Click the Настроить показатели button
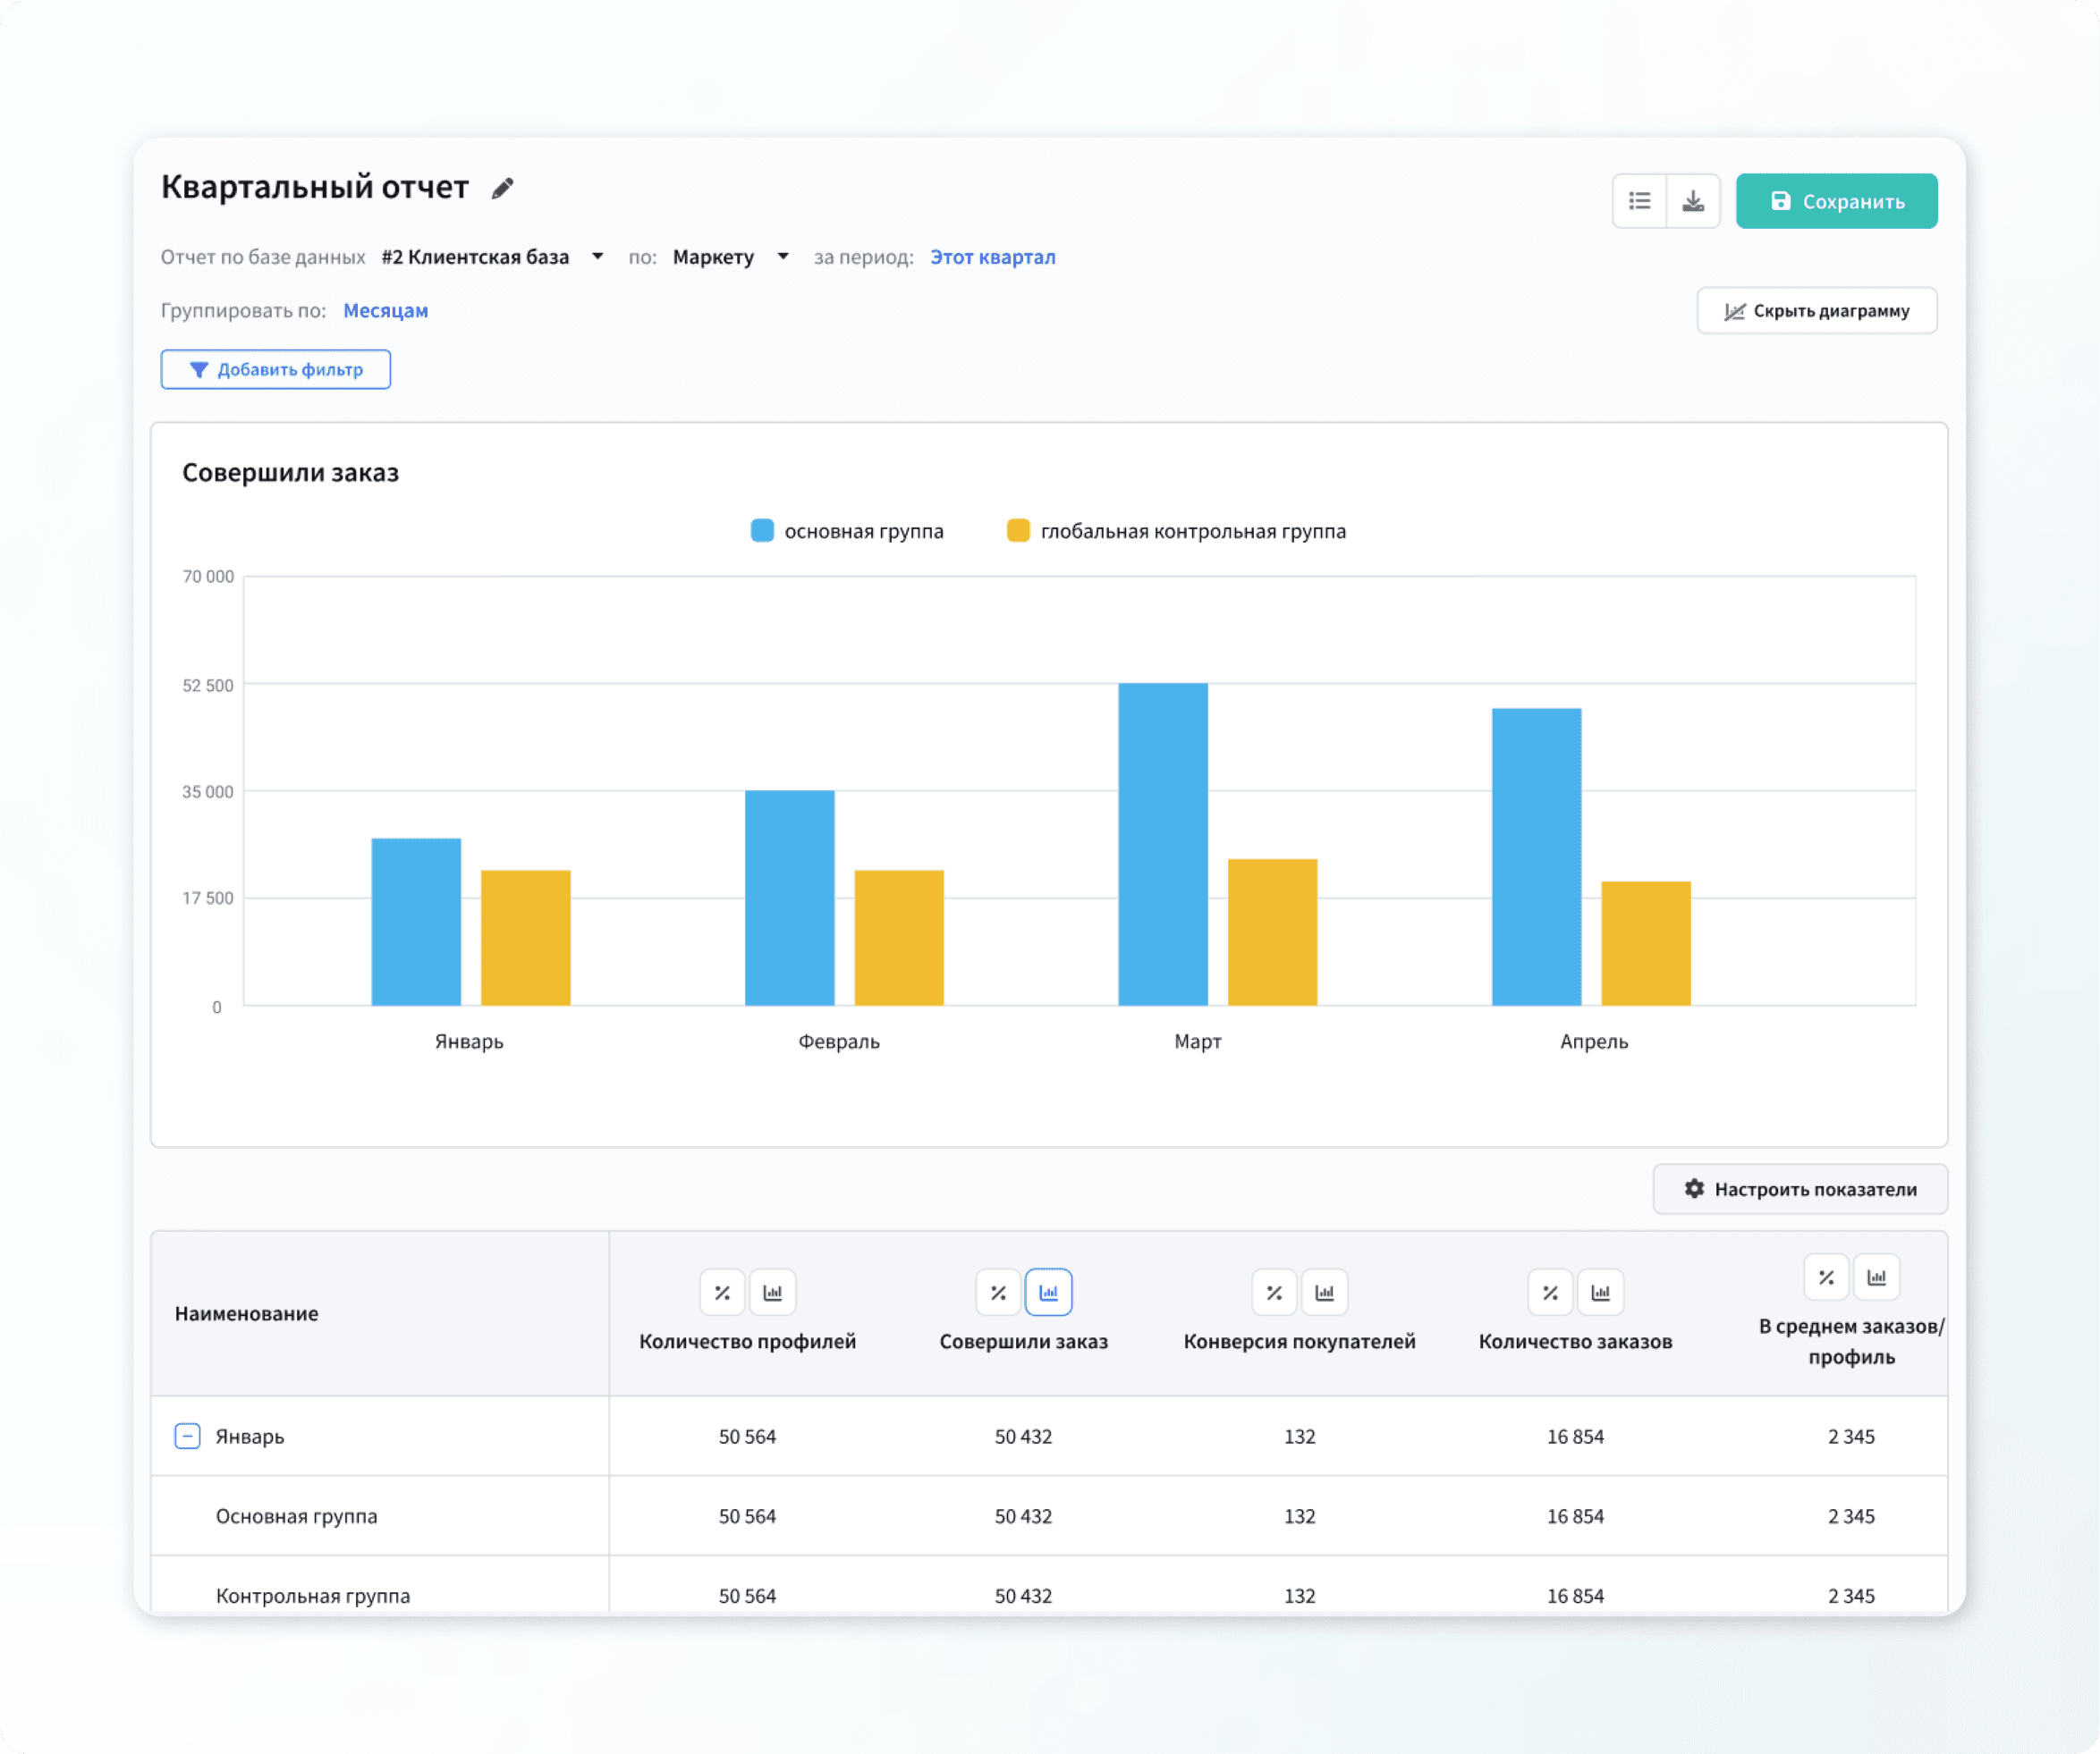2100x1754 pixels. (1799, 1188)
